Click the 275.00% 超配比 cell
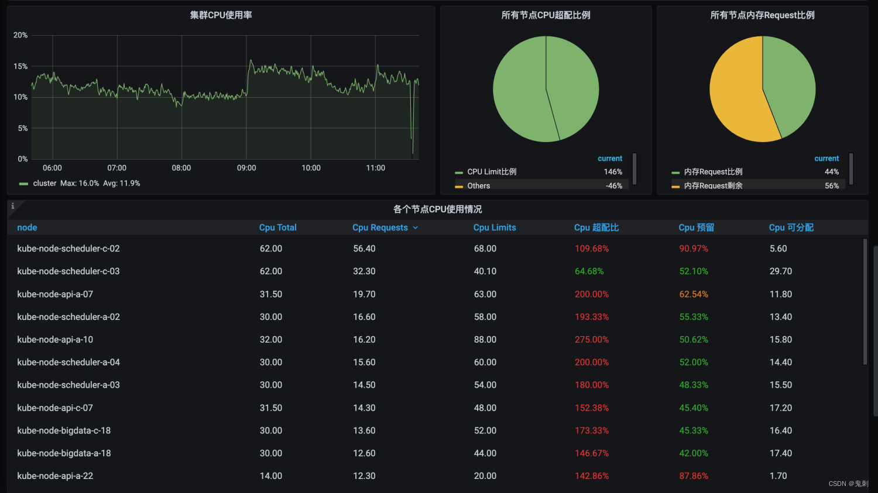Viewport: 878px width, 493px height. pos(592,340)
